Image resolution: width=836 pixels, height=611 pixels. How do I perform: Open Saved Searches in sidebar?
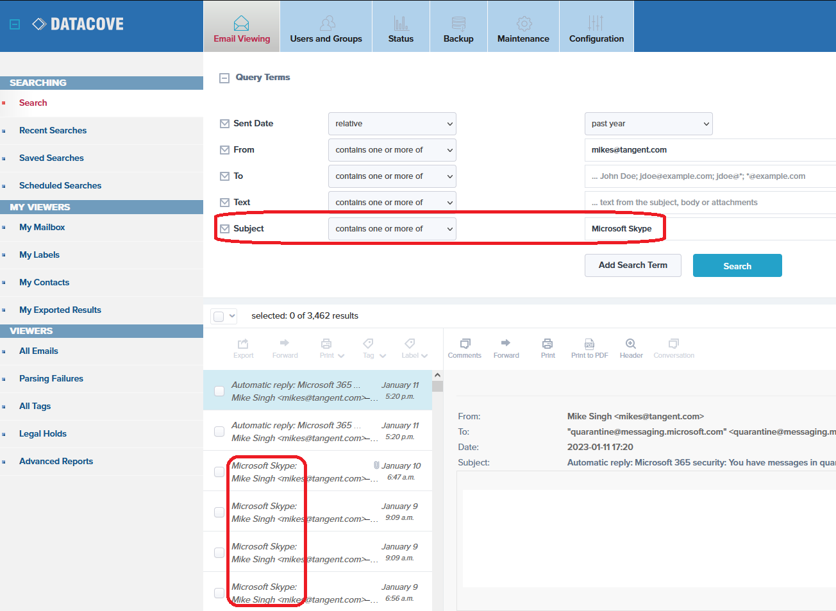point(51,158)
